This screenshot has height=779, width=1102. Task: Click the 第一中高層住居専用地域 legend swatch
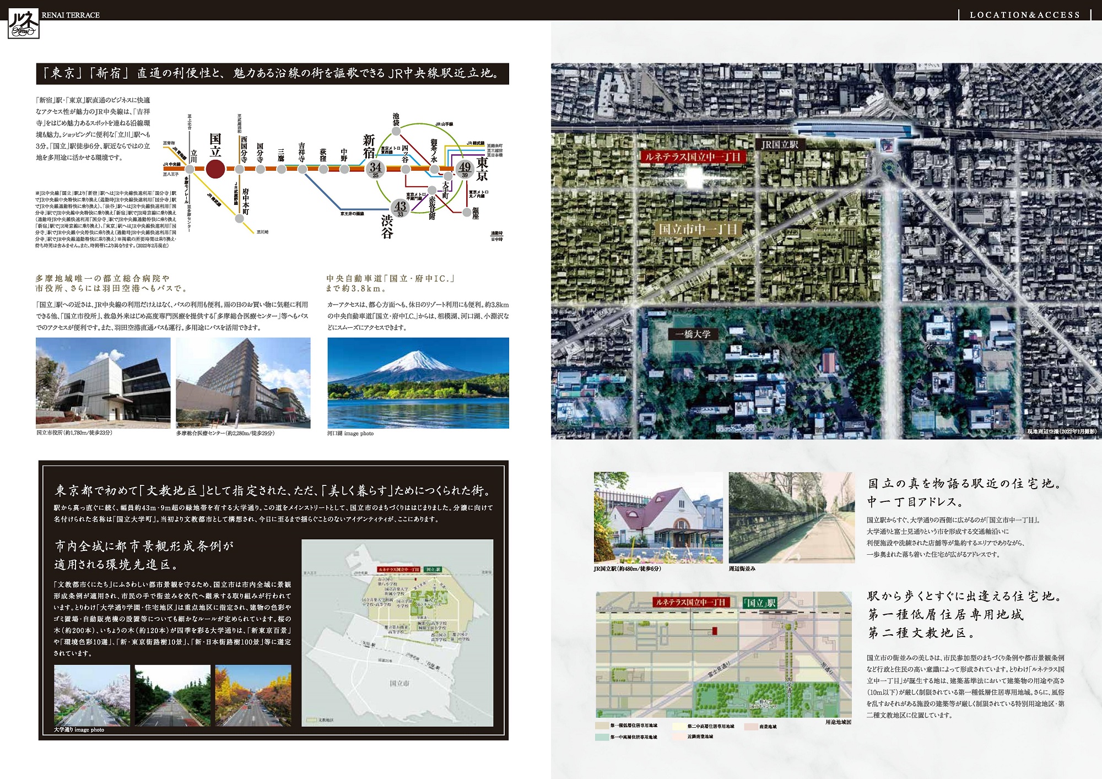point(602,737)
